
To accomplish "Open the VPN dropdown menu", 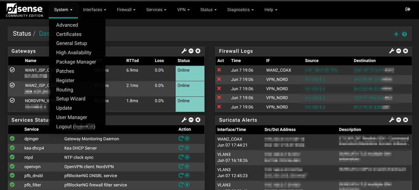I will (x=183, y=10).
